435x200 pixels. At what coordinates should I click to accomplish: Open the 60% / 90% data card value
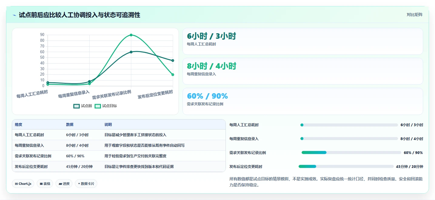pos(207,96)
